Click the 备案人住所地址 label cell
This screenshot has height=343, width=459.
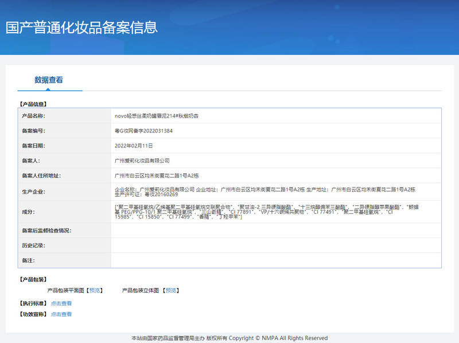pyautogui.click(x=64, y=176)
